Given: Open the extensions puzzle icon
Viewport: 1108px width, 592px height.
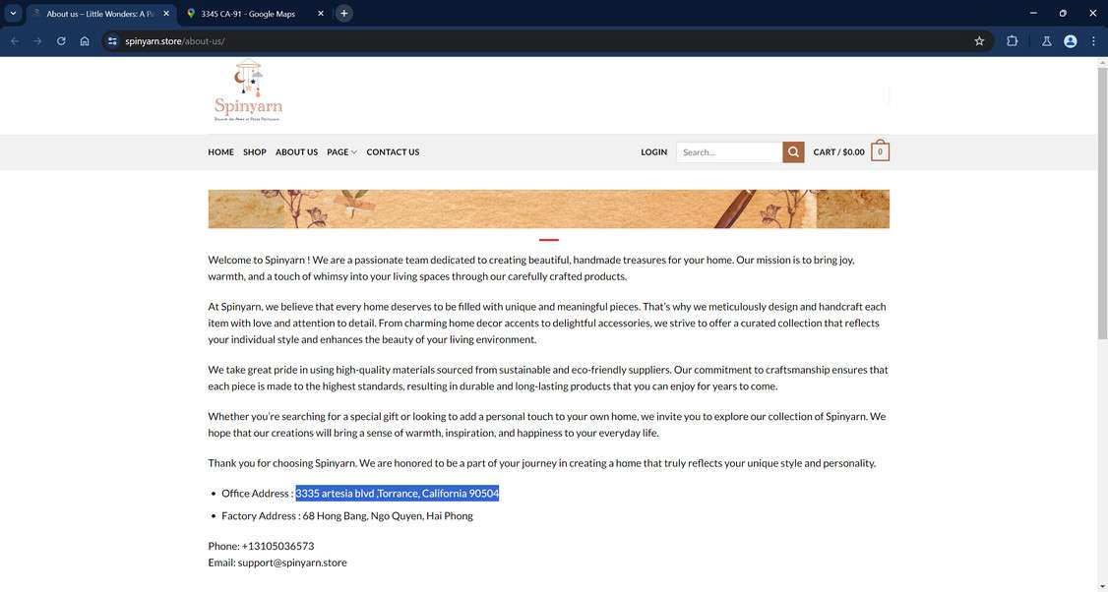Looking at the screenshot, I should click(x=1012, y=41).
